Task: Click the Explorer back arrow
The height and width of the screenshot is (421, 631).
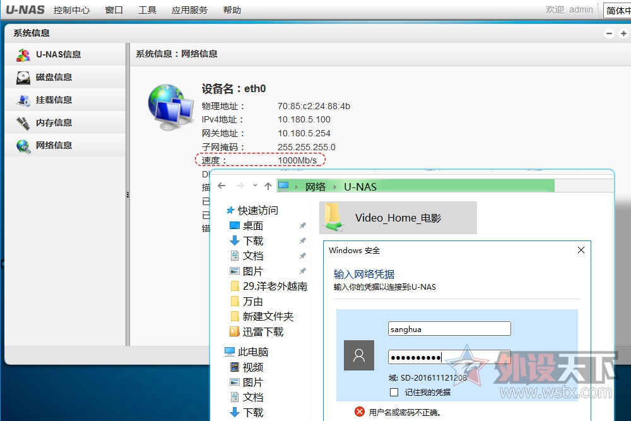Action: [221, 186]
